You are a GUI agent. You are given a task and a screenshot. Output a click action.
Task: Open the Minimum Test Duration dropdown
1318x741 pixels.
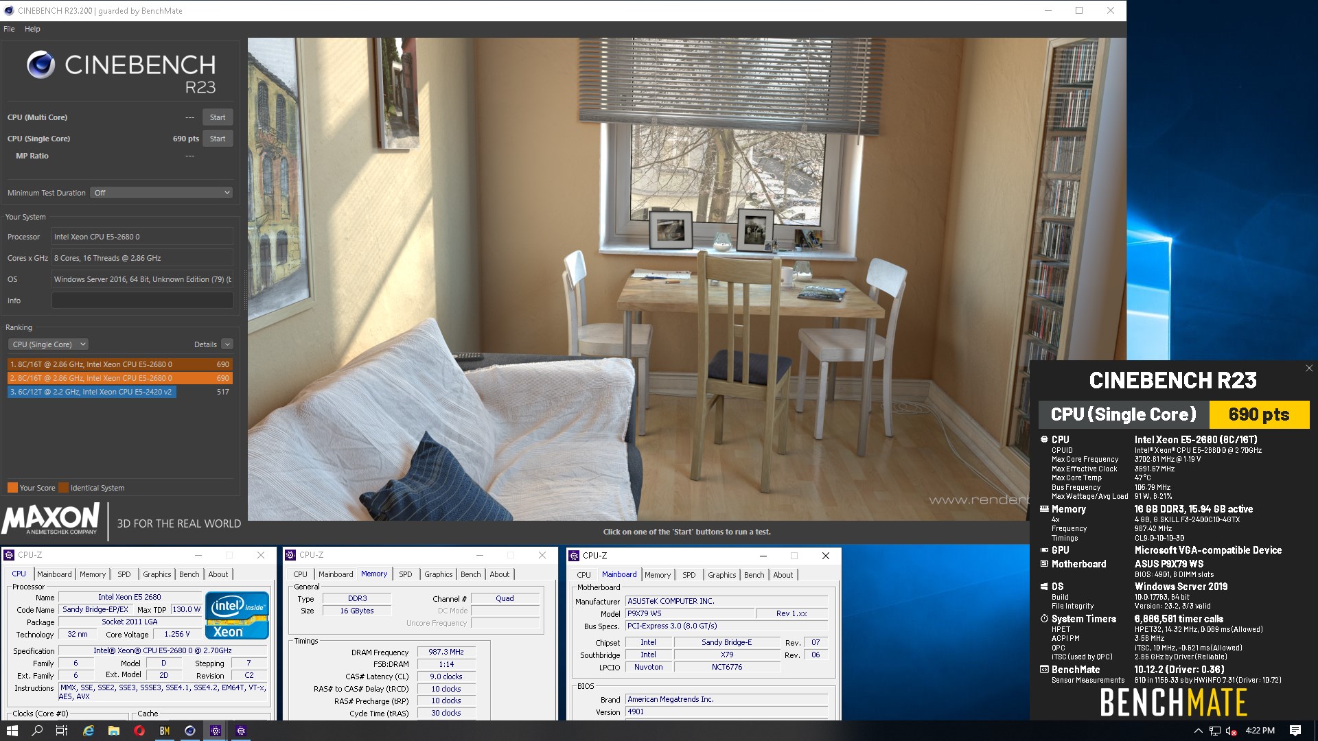161,193
